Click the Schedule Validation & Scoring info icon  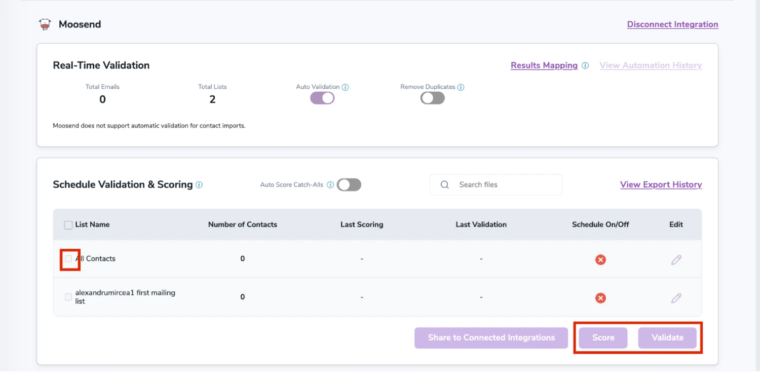tap(199, 185)
